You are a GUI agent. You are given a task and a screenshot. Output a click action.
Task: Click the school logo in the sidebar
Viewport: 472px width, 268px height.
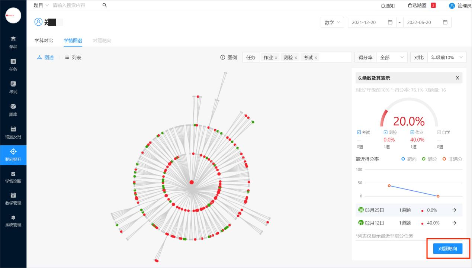coord(13,15)
